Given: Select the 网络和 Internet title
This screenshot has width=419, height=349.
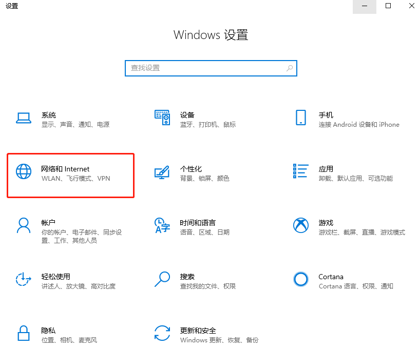Looking at the screenshot, I should (x=65, y=169).
